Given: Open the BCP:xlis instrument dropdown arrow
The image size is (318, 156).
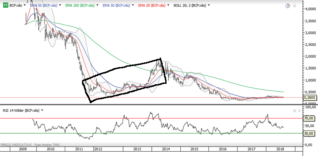Looking at the screenshot, I should tap(25, 6).
